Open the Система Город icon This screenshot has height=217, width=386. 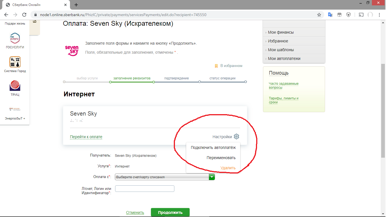tap(15, 62)
